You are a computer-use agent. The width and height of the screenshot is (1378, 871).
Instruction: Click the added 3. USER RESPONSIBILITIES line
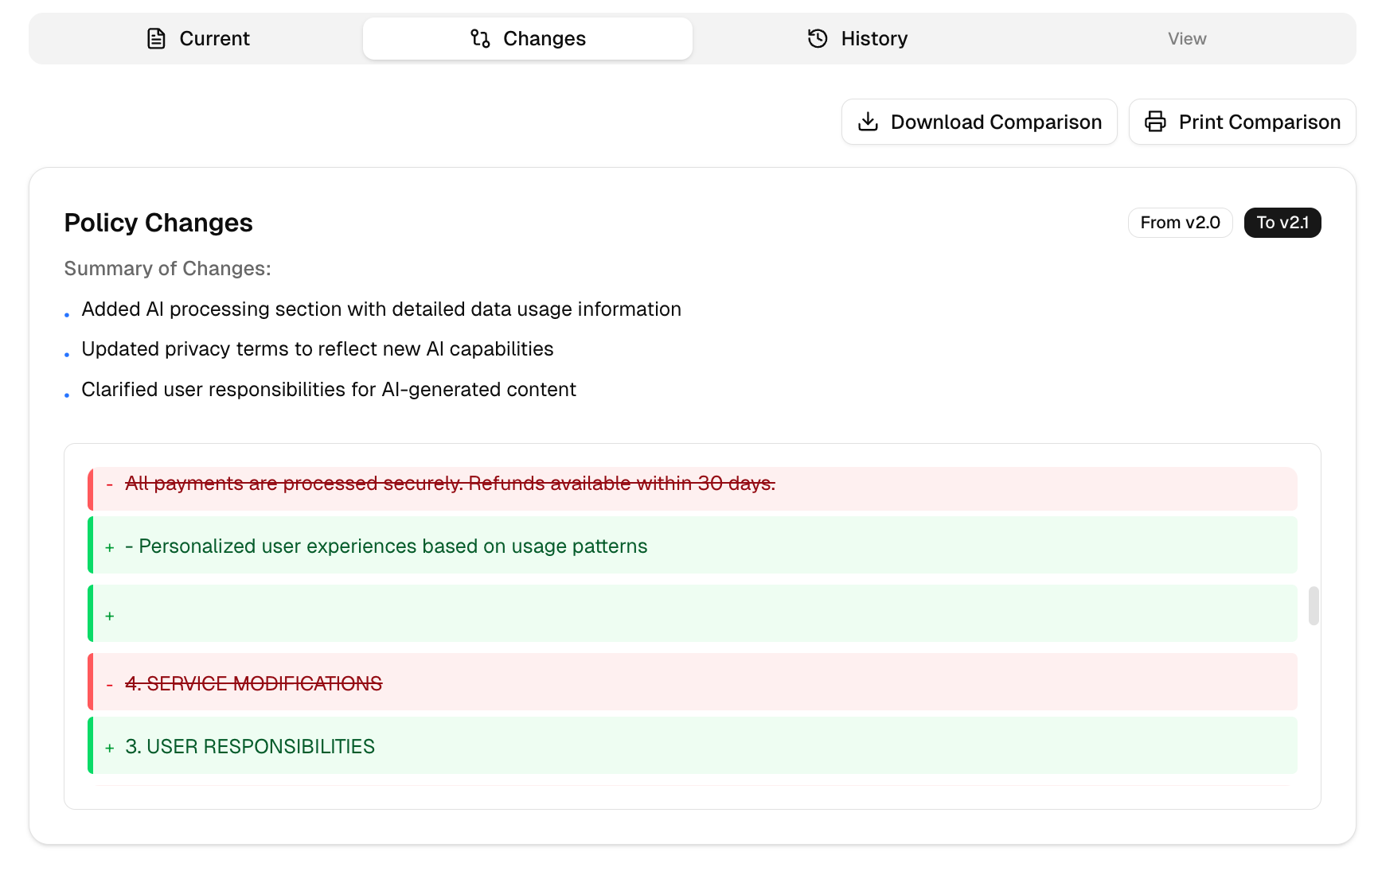[250, 746]
